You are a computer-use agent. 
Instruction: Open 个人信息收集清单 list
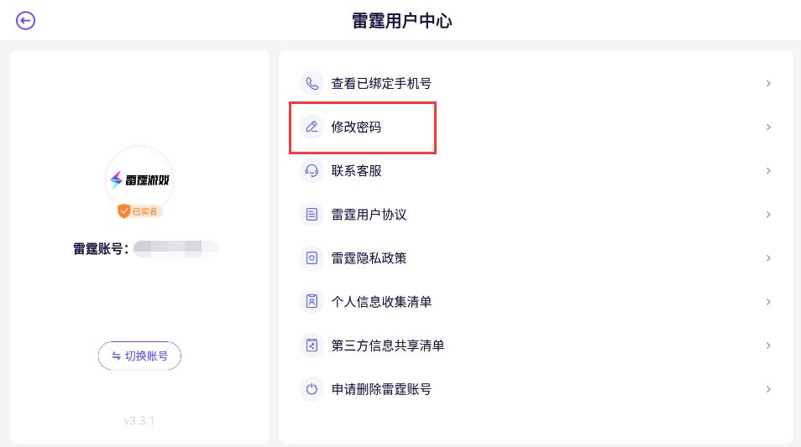tap(381, 302)
